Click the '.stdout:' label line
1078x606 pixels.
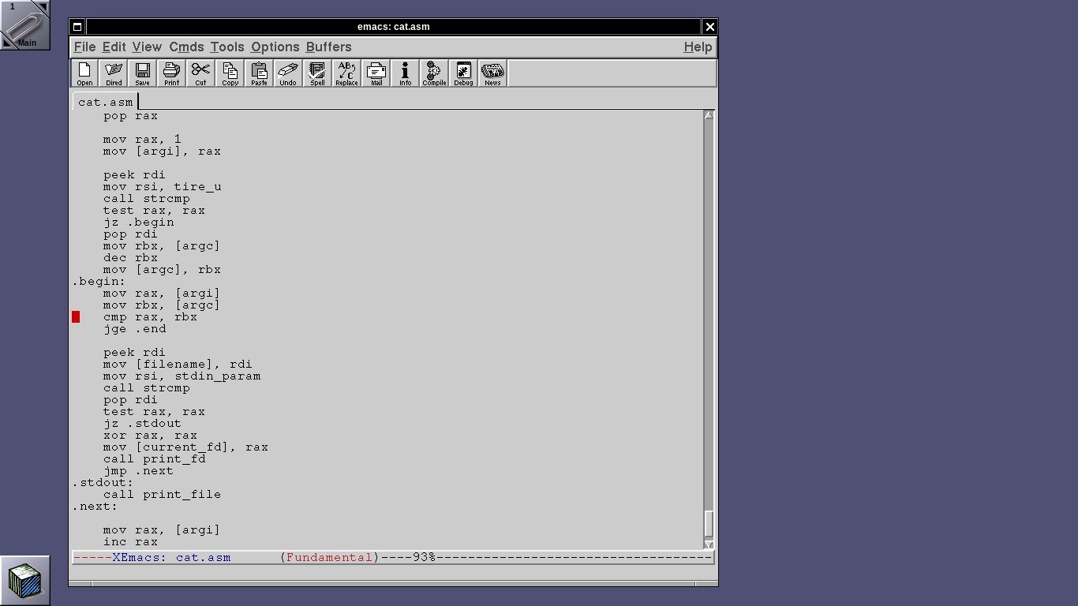(103, 483)
